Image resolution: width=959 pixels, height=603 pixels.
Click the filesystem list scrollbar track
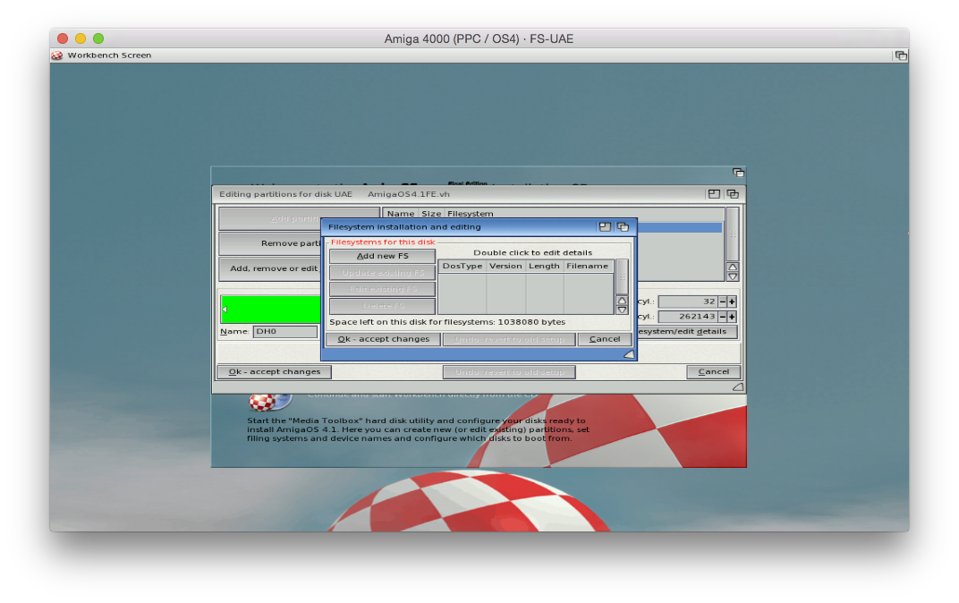point(622,277)
